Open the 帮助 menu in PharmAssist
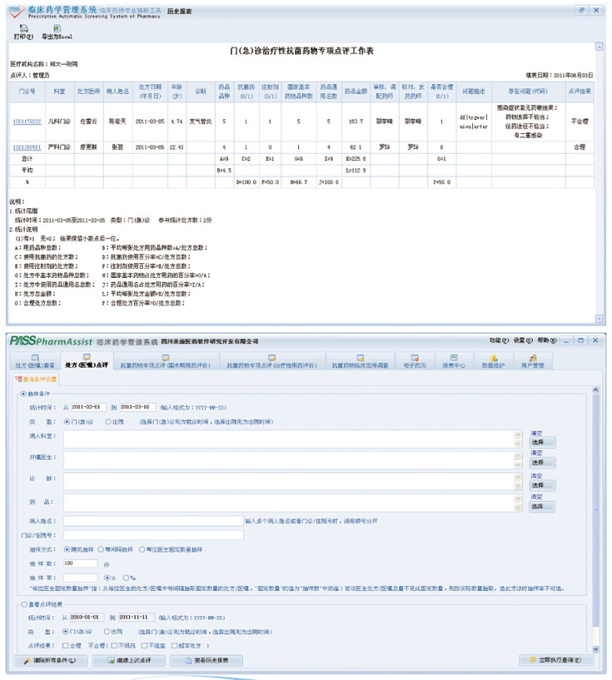612x680 pixels. (546, 341)
